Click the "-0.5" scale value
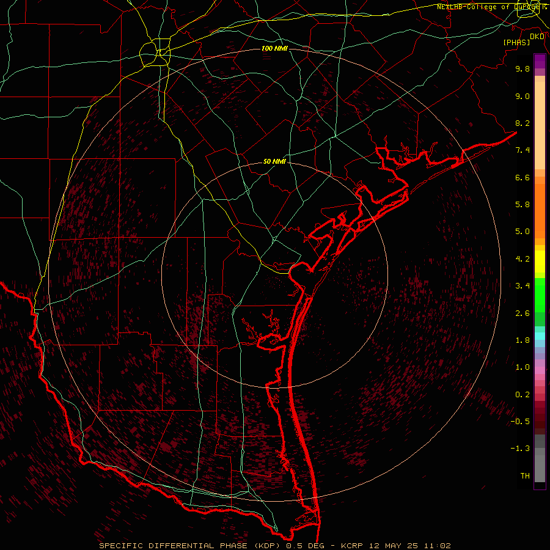 click(x=520, y=422)
